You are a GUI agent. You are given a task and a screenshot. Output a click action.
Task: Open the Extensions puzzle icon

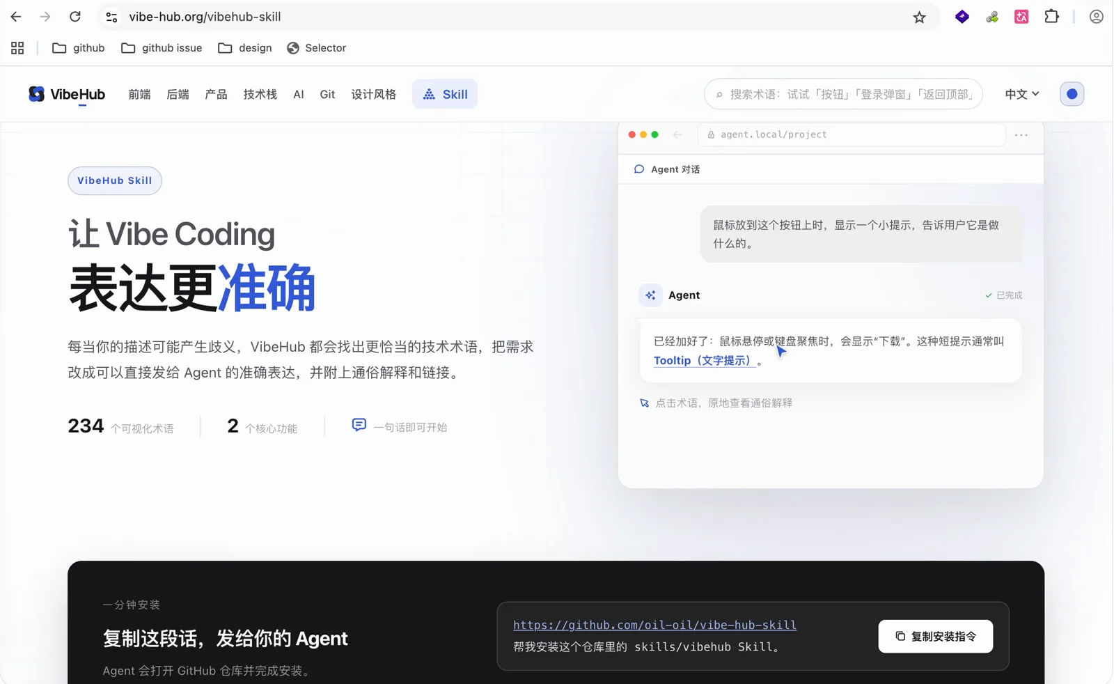[1052, 17]
